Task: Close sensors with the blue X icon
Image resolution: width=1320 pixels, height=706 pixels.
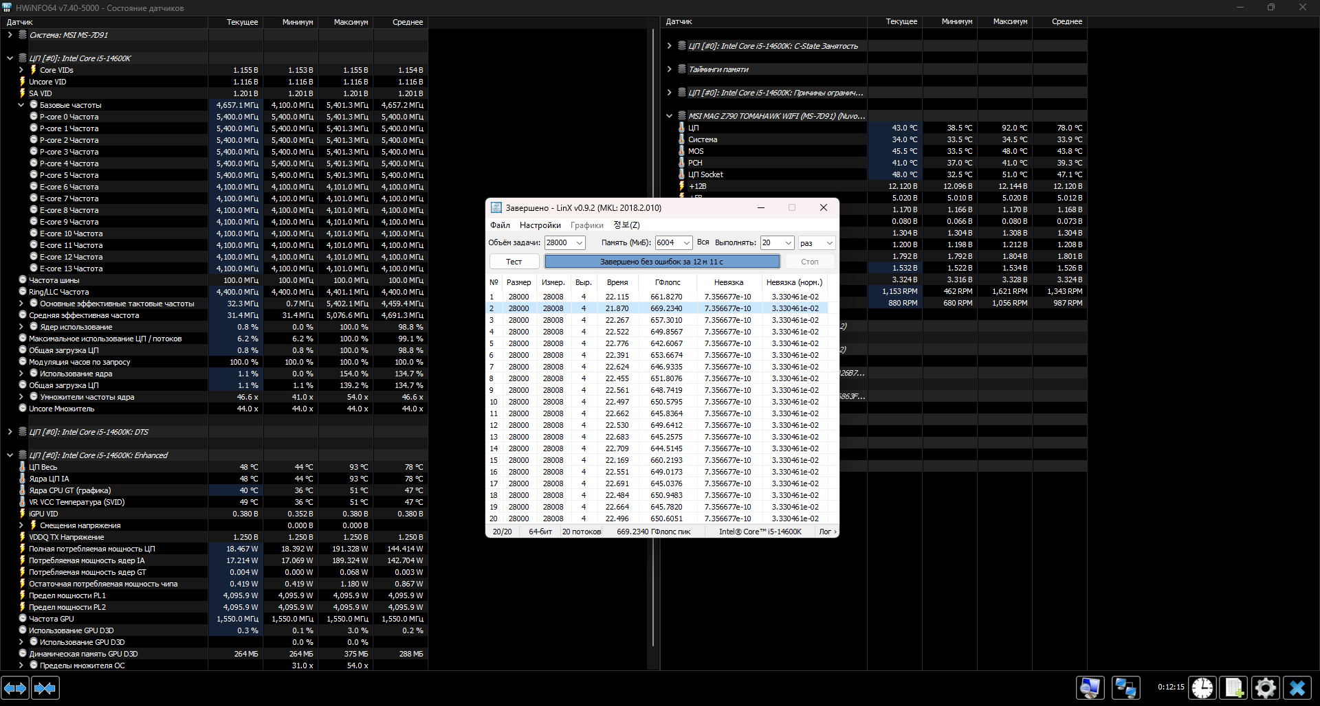Action: 1297,687
